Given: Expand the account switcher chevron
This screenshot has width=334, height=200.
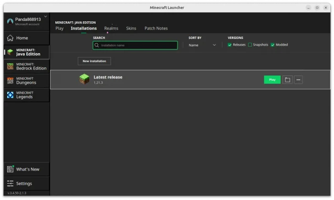Looking at the screenshot, I should tap(45, 16).
